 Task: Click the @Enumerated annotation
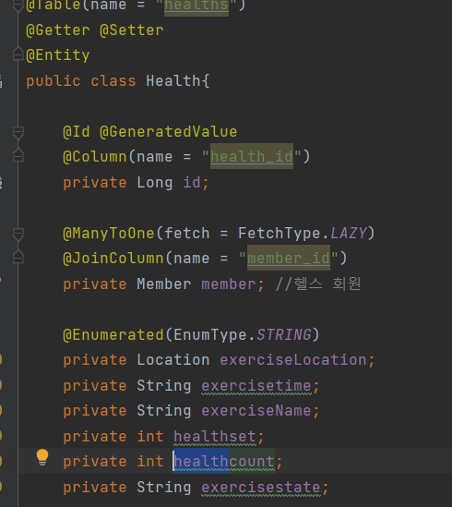(113, 335)
